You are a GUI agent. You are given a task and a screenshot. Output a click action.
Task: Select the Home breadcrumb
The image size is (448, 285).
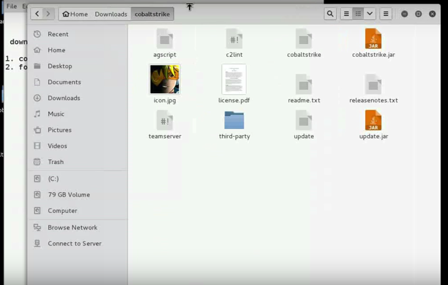[x=75, y=14]
